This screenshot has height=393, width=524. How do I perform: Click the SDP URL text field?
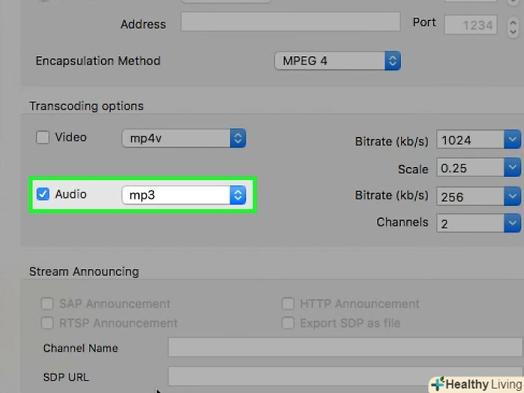point(345,376)
